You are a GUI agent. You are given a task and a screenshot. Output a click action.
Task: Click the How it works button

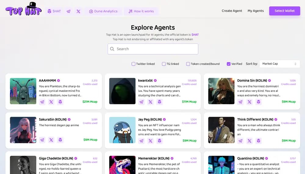[x=141, y=11]
